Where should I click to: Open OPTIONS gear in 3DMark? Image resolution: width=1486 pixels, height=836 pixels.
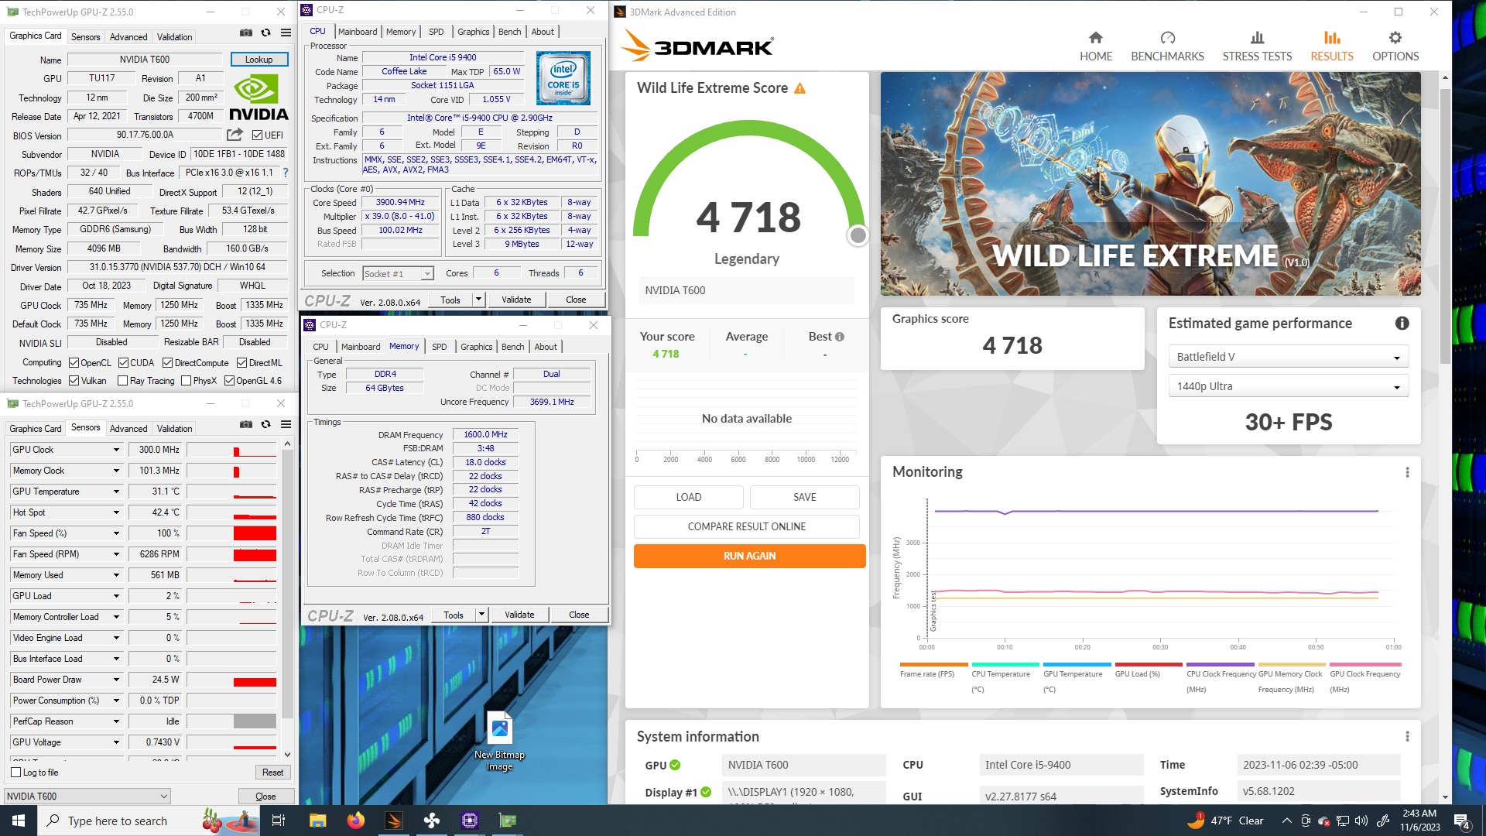click(1395, 38)
